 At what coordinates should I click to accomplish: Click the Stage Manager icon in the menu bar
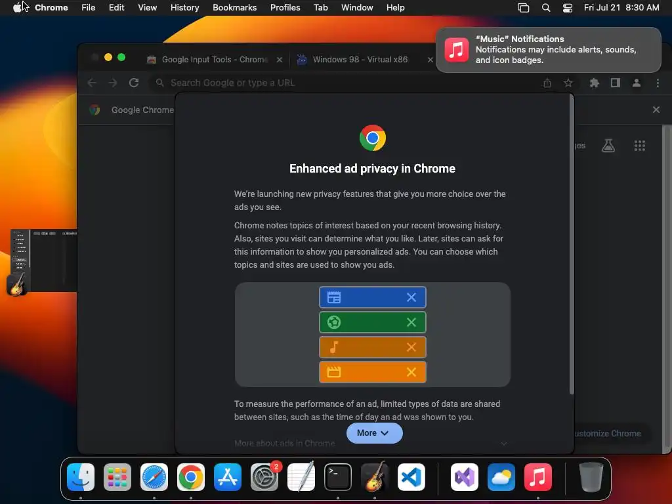click(x=523, y=8)
